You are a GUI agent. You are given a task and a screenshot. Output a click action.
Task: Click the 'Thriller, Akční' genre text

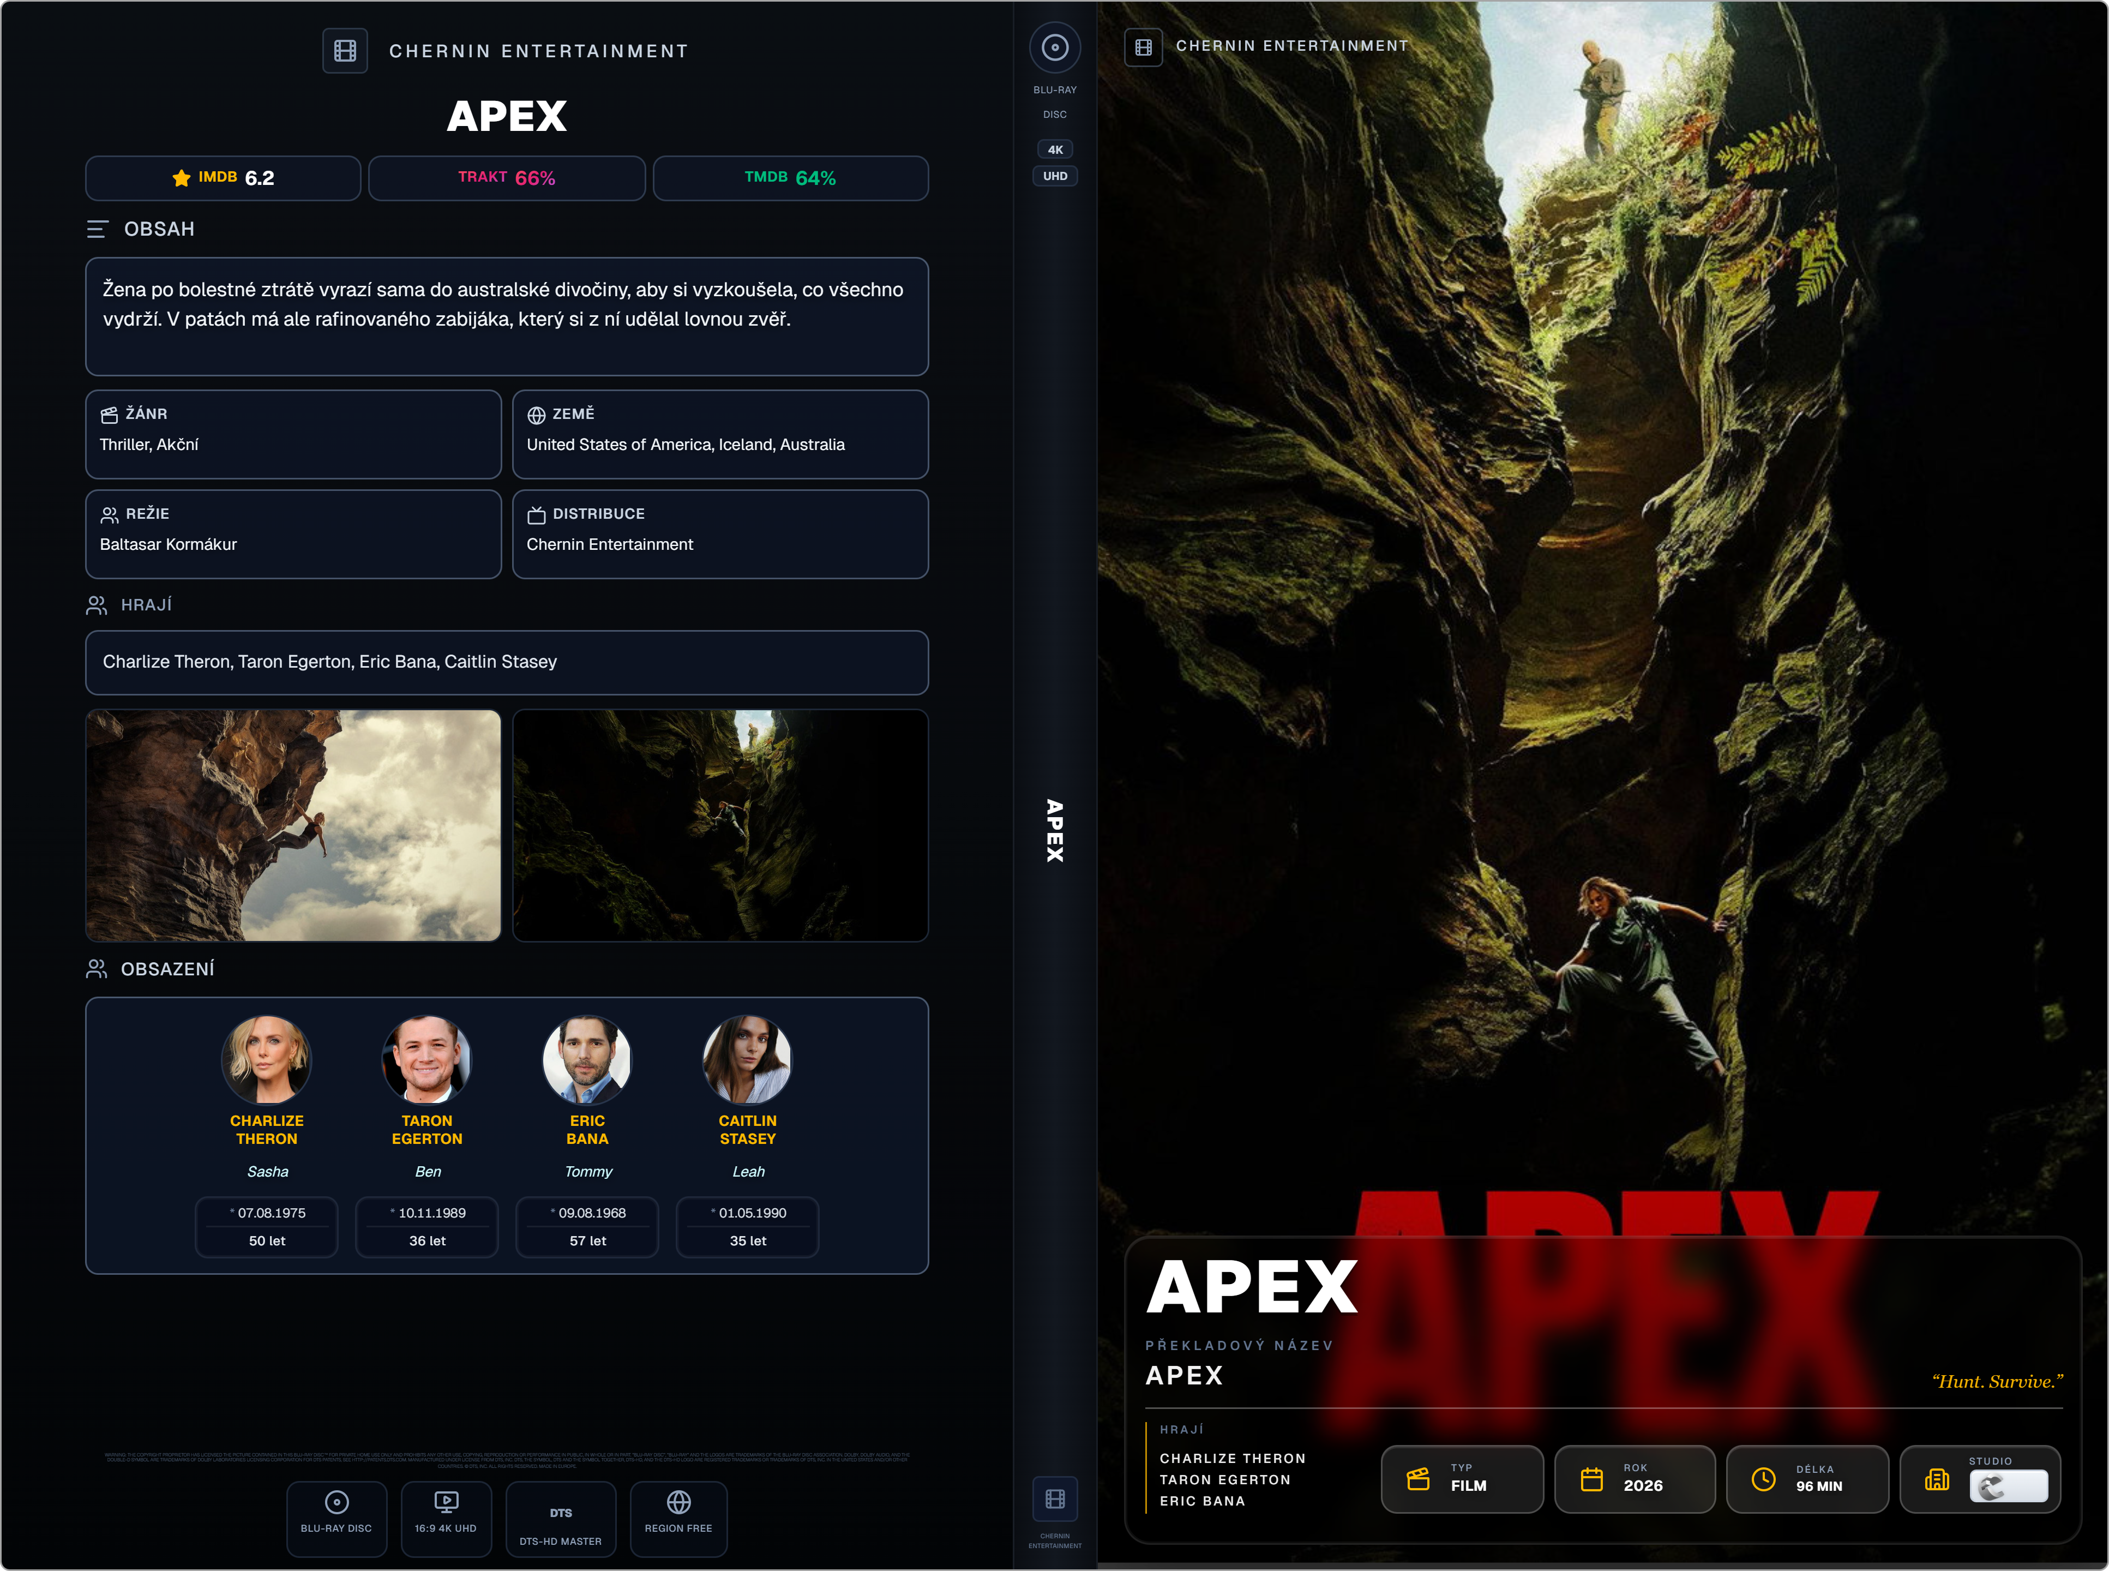pyautogui.click(x=149, y=444)
